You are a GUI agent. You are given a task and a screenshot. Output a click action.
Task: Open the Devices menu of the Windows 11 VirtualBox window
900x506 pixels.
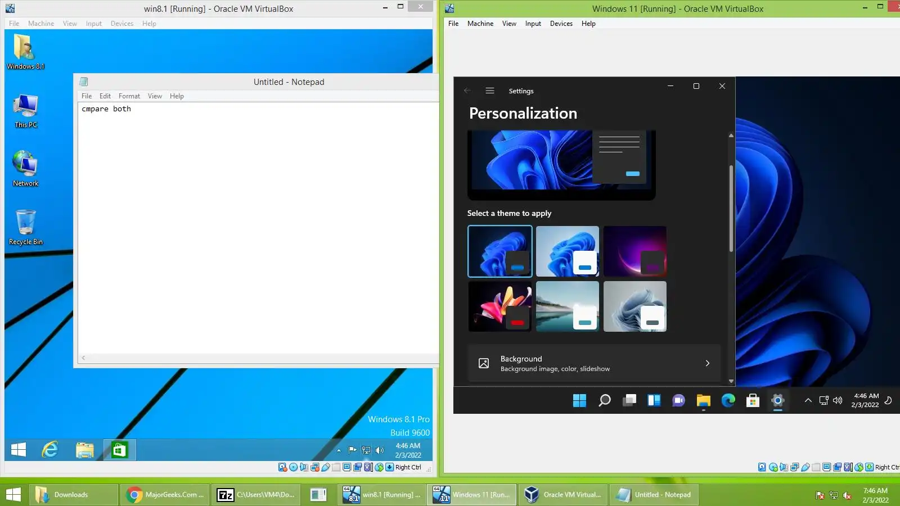pos(561,24)
